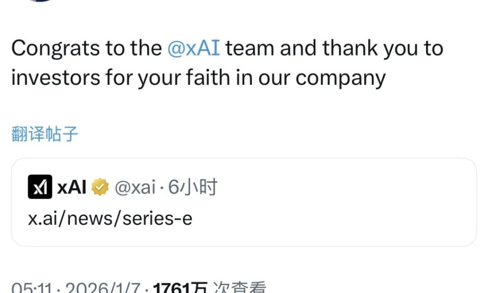Open the @xAI mention in the post text
Image resolution: width=488 pixels, height=293 pixels.
[x=193, y=49]
